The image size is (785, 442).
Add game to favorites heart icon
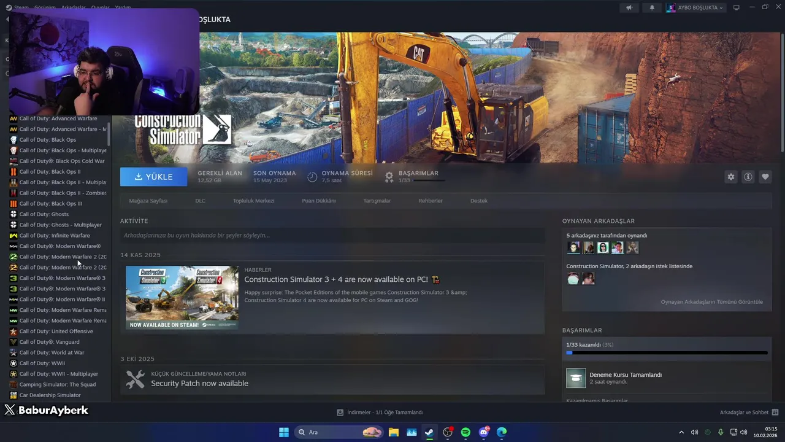(765, 177)
